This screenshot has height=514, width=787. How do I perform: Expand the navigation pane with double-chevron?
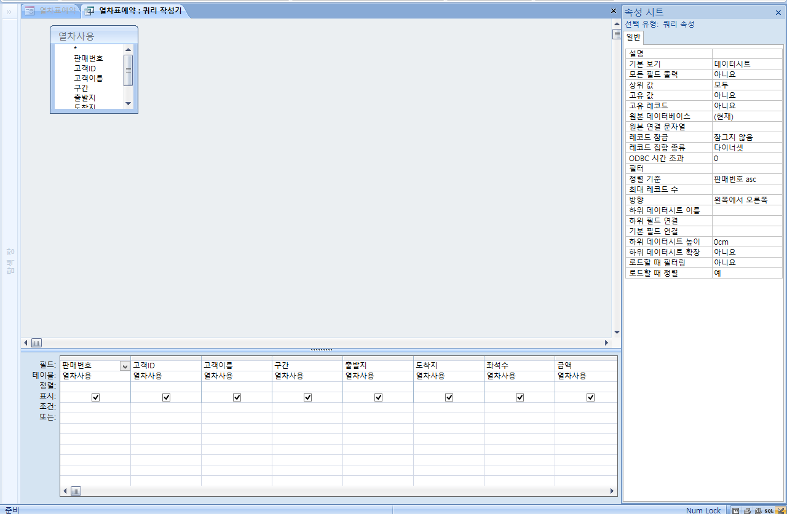click(x=9, y=11)
